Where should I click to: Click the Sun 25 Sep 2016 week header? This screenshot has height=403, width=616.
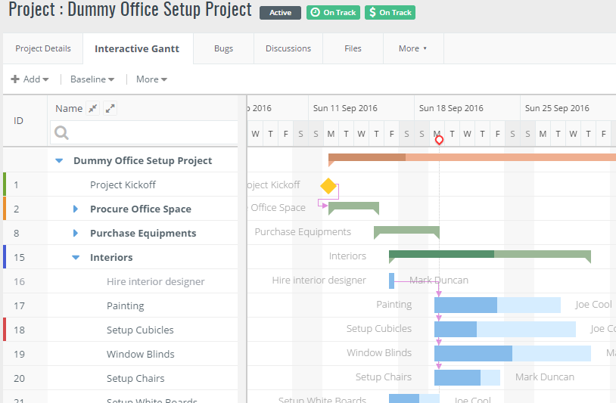(568, 108)
